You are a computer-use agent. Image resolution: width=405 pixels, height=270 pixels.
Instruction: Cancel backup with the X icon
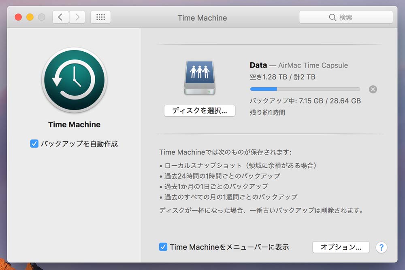coord(373,89)
